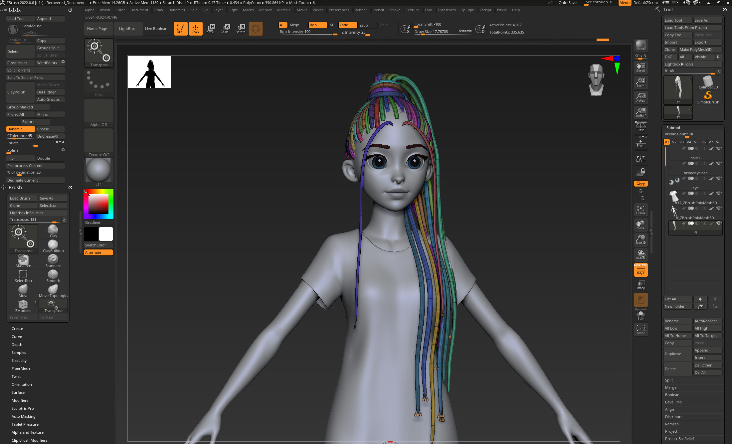Select the SimpleBrush tool thumbnail
The width and height of the screenshot is (732, 444).
click(x=708, y=98)
